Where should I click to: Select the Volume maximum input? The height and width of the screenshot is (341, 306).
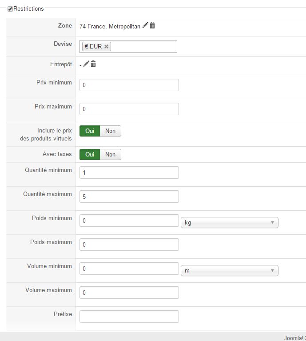click(129, 293)
